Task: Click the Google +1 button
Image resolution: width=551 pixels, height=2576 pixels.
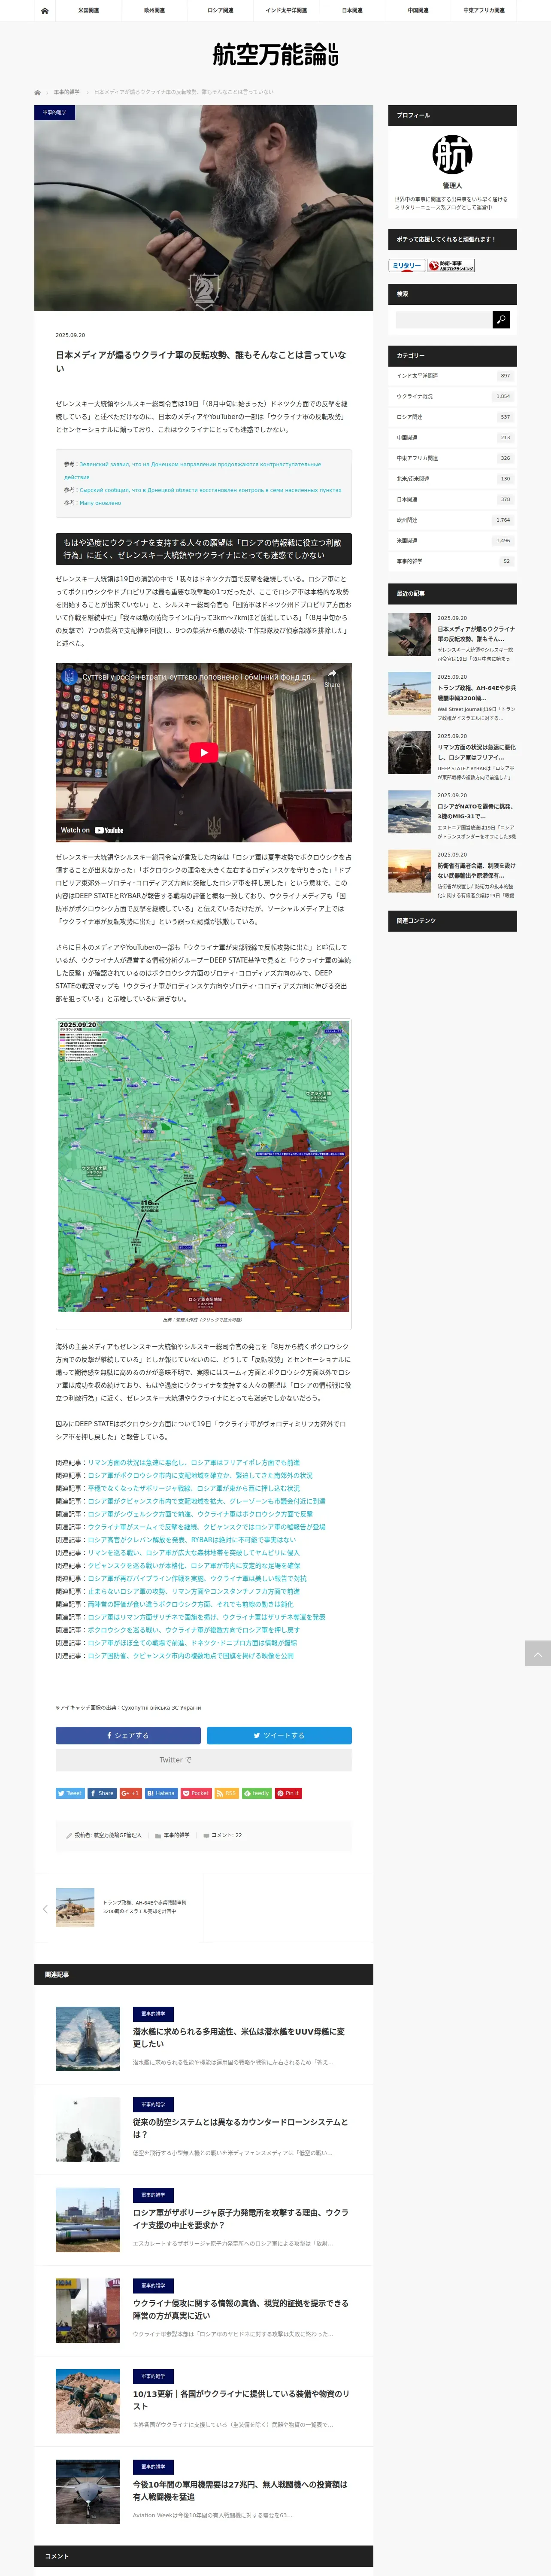Action: click(130, 1793)
